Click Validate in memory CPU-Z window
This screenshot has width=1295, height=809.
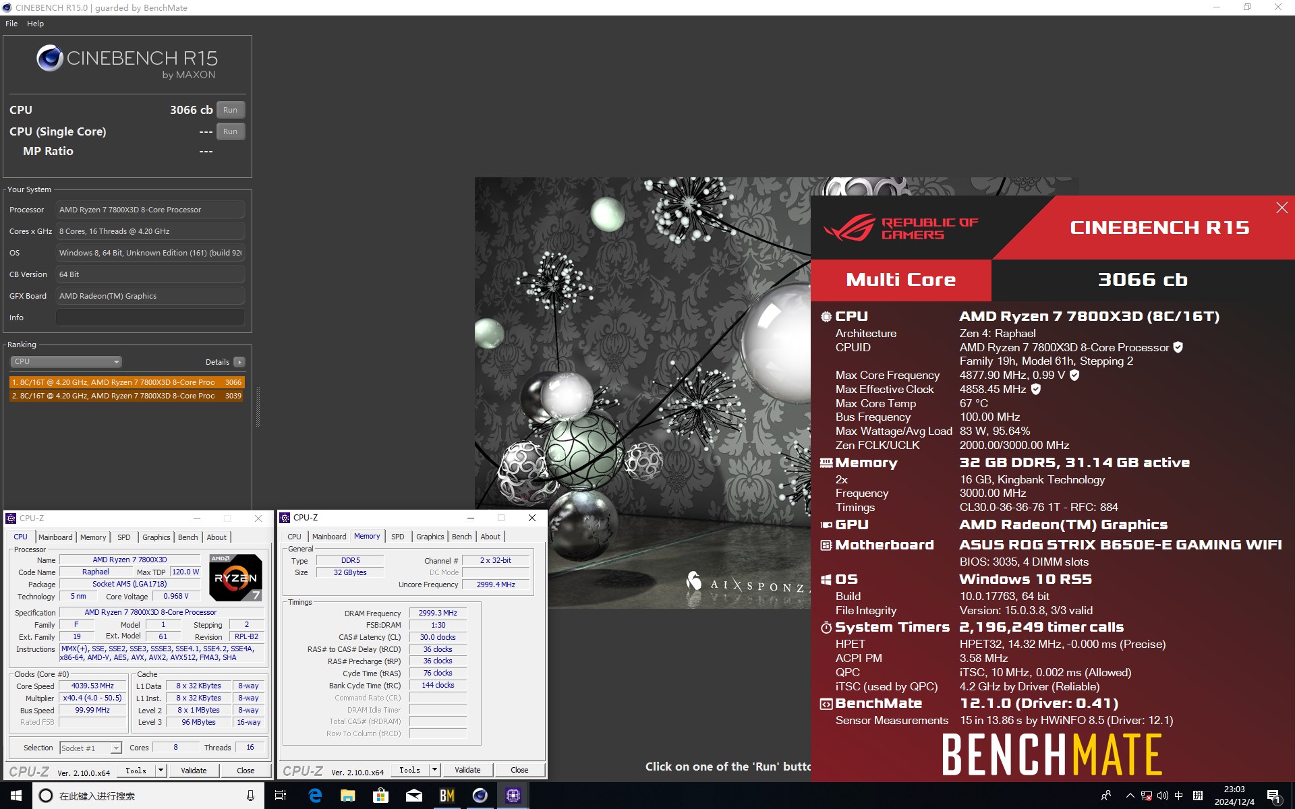(467, 770)
